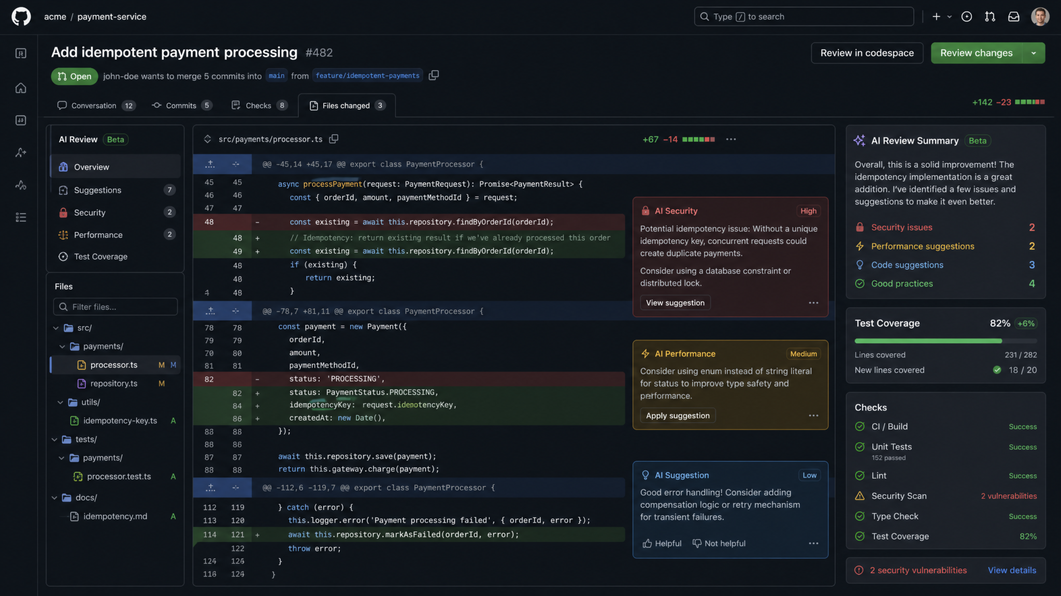Open the Unit Tests check
The height and width of the screenshot is (596, 1061).
tap(945, 451)
